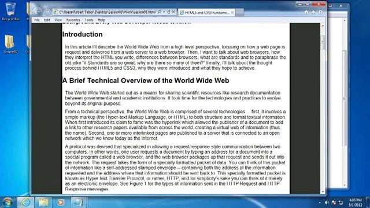
Task: Click the browser Back arrow button
Action: (x=37, y=11)
